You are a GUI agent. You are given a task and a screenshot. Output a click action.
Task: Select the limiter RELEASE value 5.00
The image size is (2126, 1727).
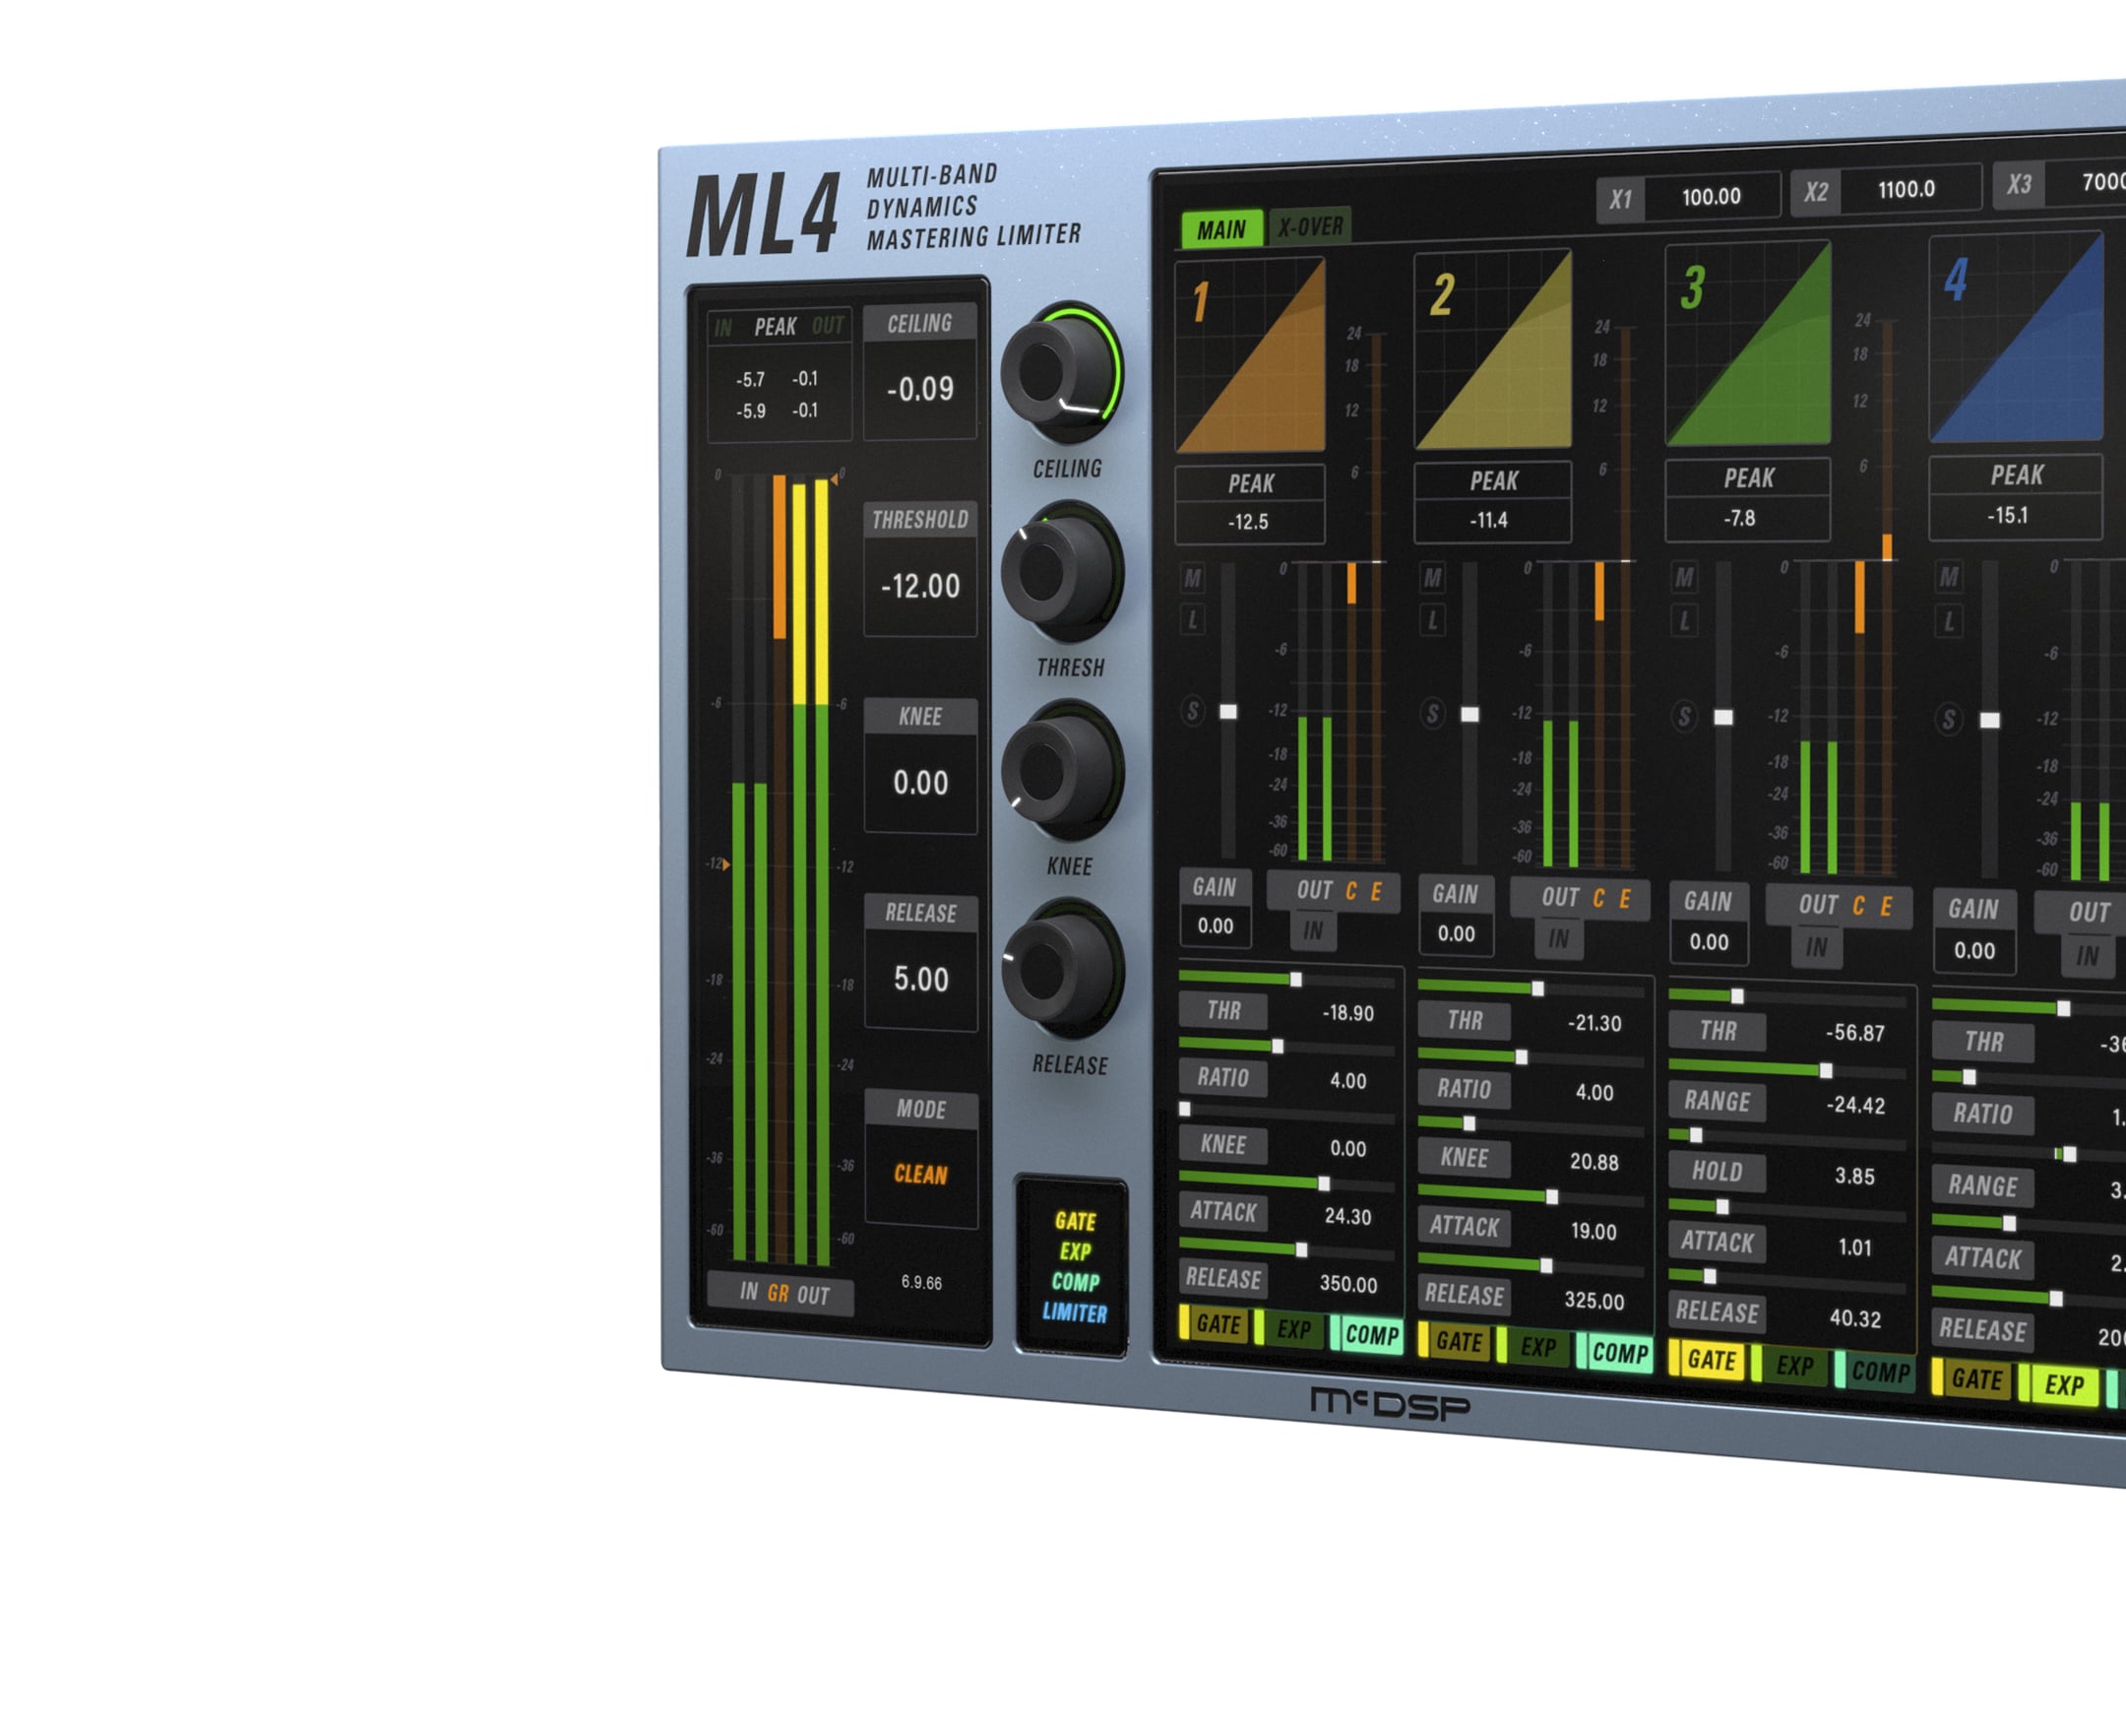coord(921,979)
